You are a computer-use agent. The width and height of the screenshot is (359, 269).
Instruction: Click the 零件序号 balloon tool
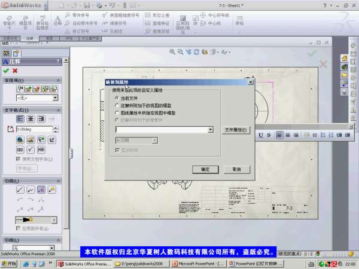pyautogui.click(x=77, y=15)
